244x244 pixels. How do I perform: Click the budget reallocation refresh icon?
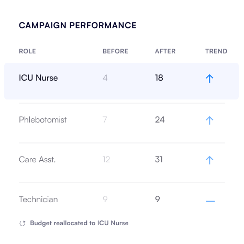[23, 224]
